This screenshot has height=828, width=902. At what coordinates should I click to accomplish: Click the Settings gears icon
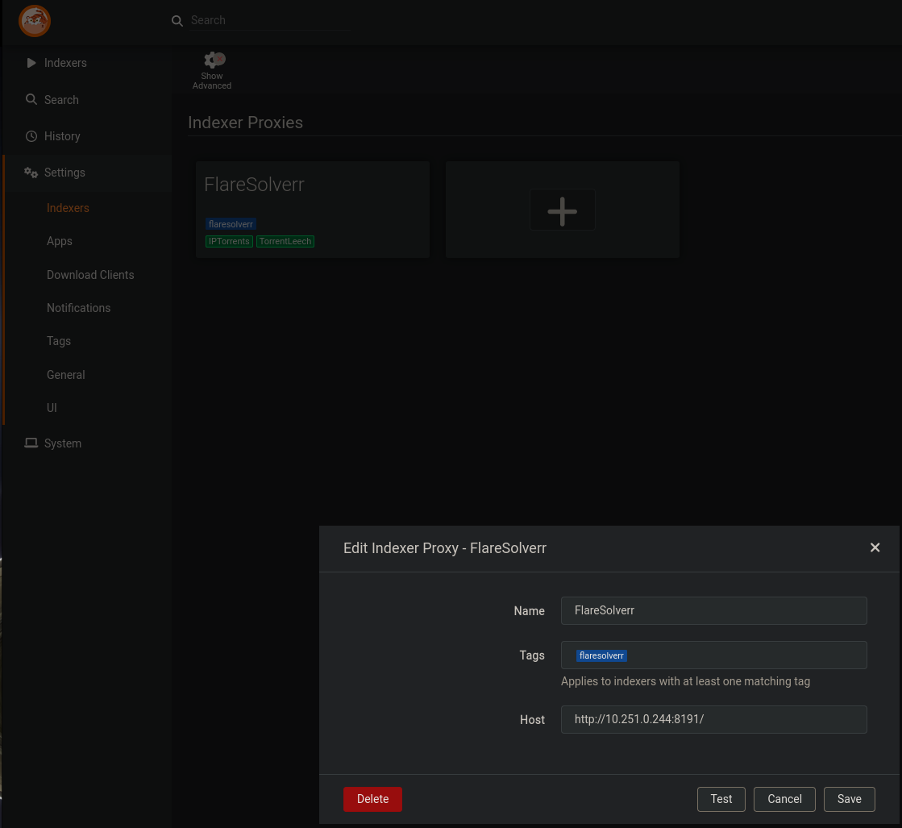(31, 173)
